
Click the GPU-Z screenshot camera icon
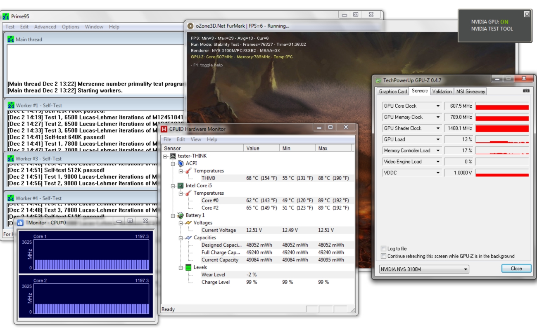[x=526, y=91]
